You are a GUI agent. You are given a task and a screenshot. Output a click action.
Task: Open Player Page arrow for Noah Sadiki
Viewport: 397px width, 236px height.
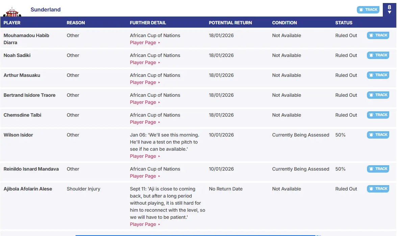159,63
